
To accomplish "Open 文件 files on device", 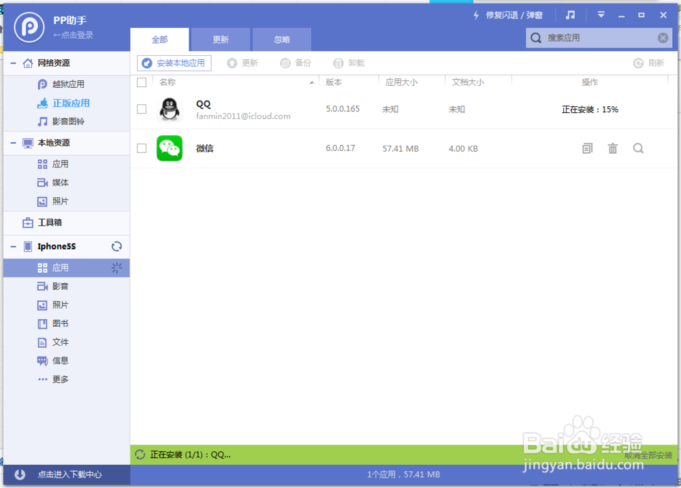I will (x=53, y=342).
